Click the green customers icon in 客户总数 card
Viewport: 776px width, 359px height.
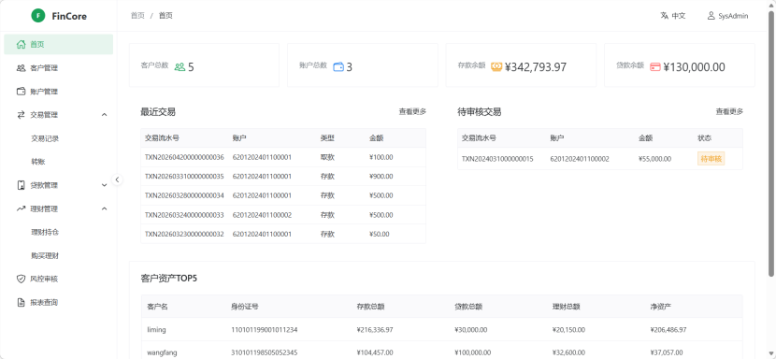180,67
